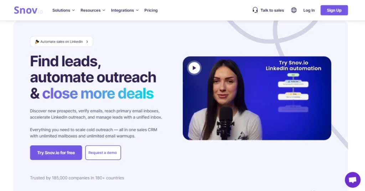Image resolution: width=365 pixels, height=191 pixels.
Task: Click the Sign Up button
Action: coord(334,10)
